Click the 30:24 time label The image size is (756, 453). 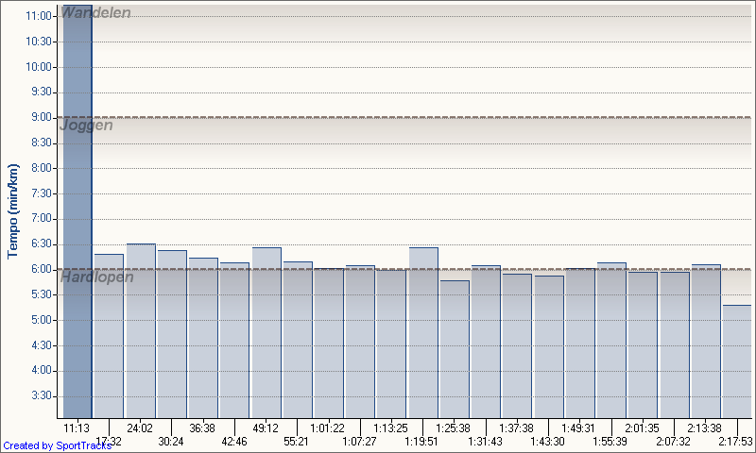click(x=171, y=442)
